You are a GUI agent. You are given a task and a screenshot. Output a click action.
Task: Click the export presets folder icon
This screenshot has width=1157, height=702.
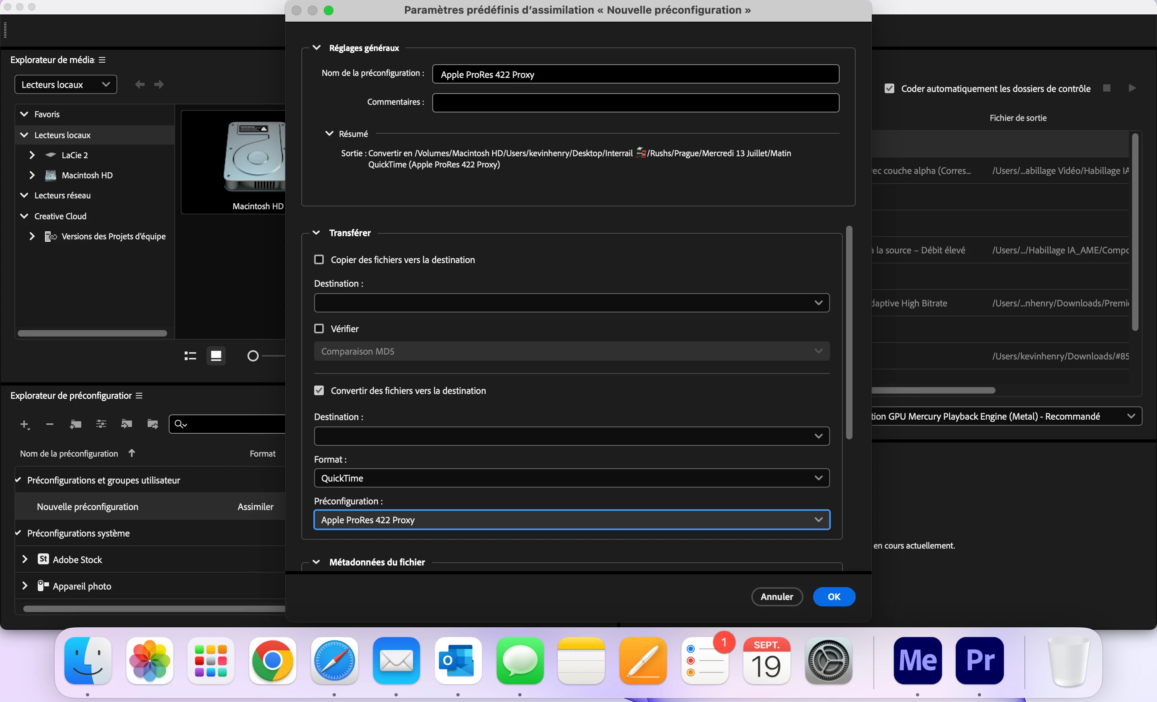152,424
